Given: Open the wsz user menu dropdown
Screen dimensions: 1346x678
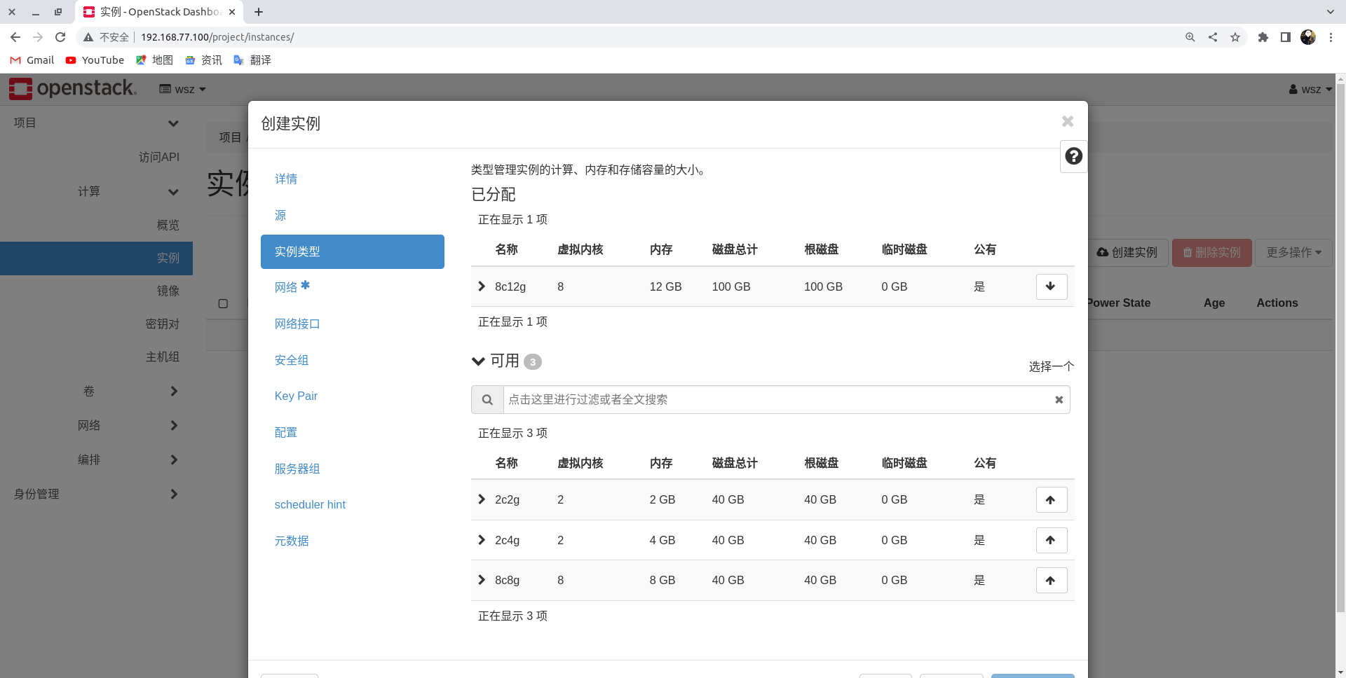Looking at the screenshot, I should pyautogui.click(x=1310, y=89).
